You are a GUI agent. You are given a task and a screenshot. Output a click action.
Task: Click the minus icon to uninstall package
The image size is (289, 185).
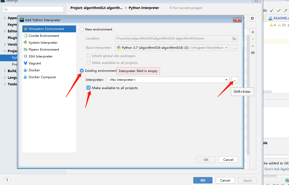(x=253, y=39)
